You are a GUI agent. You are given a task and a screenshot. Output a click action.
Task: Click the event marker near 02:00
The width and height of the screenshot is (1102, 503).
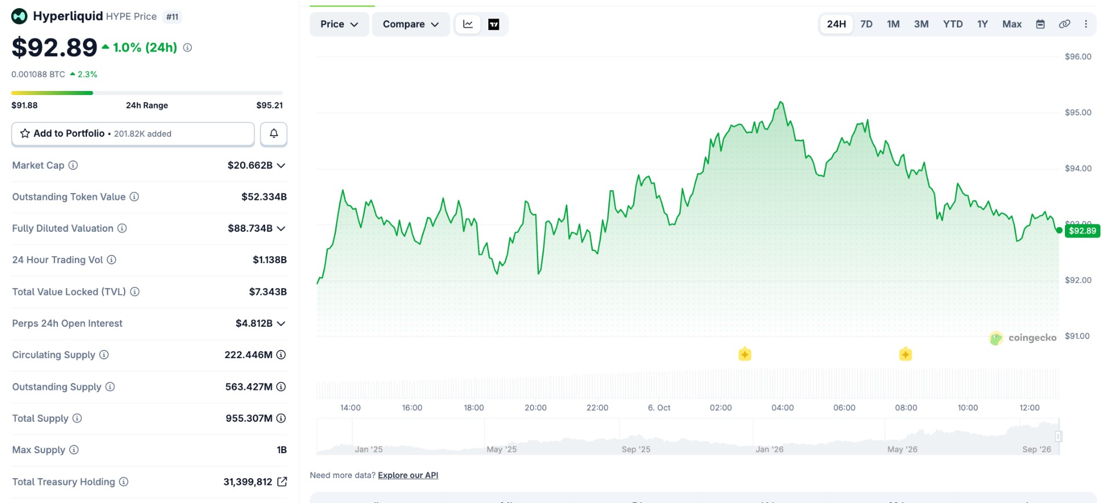745,354
